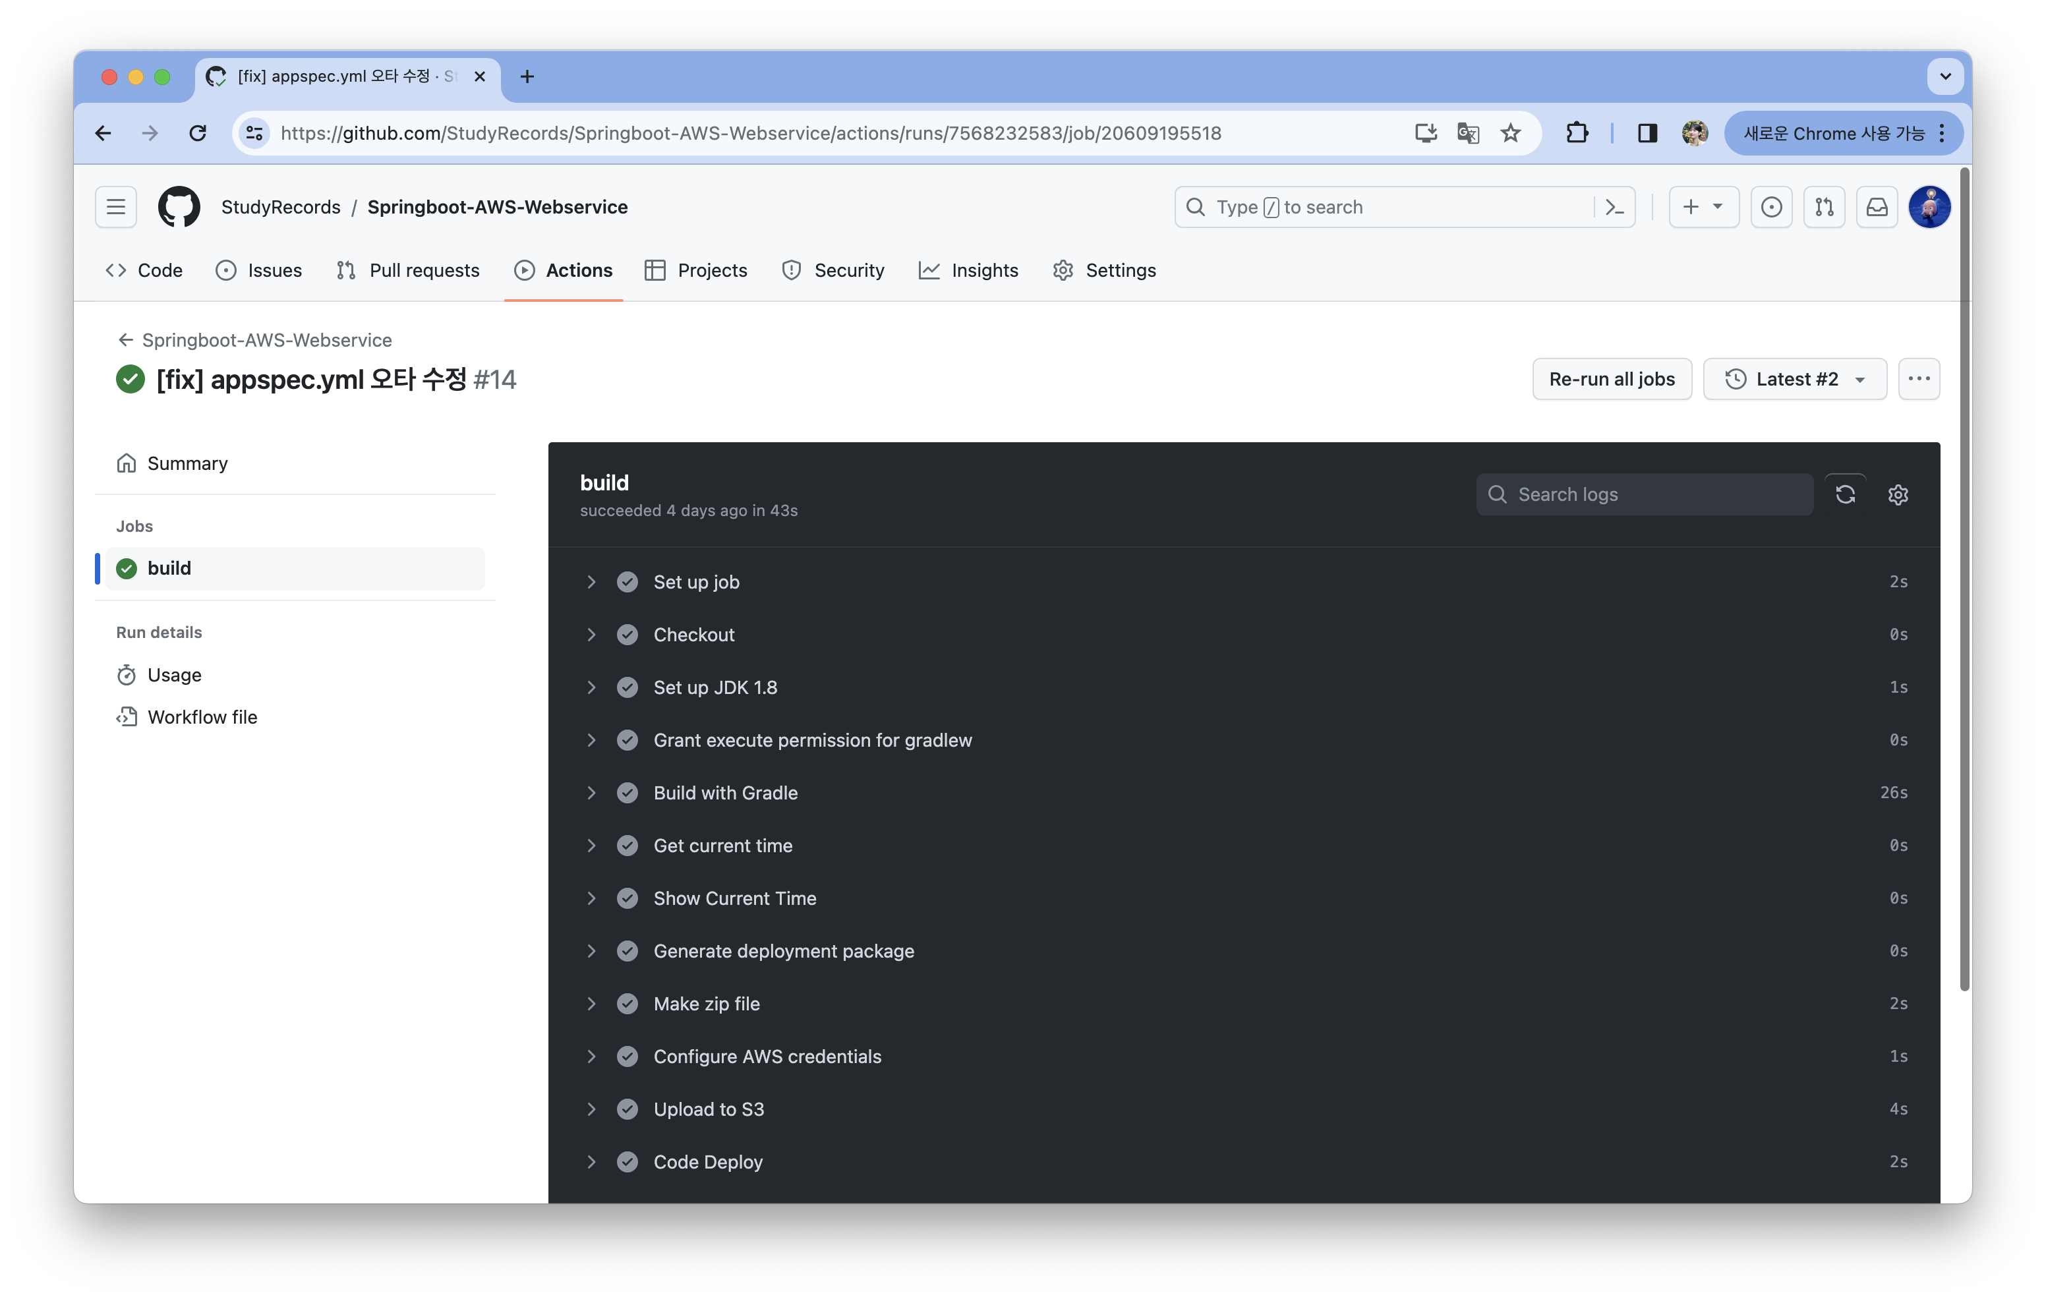Switch to the Pull requests tab
The image size is (2046, 1301).
(408, 270)
